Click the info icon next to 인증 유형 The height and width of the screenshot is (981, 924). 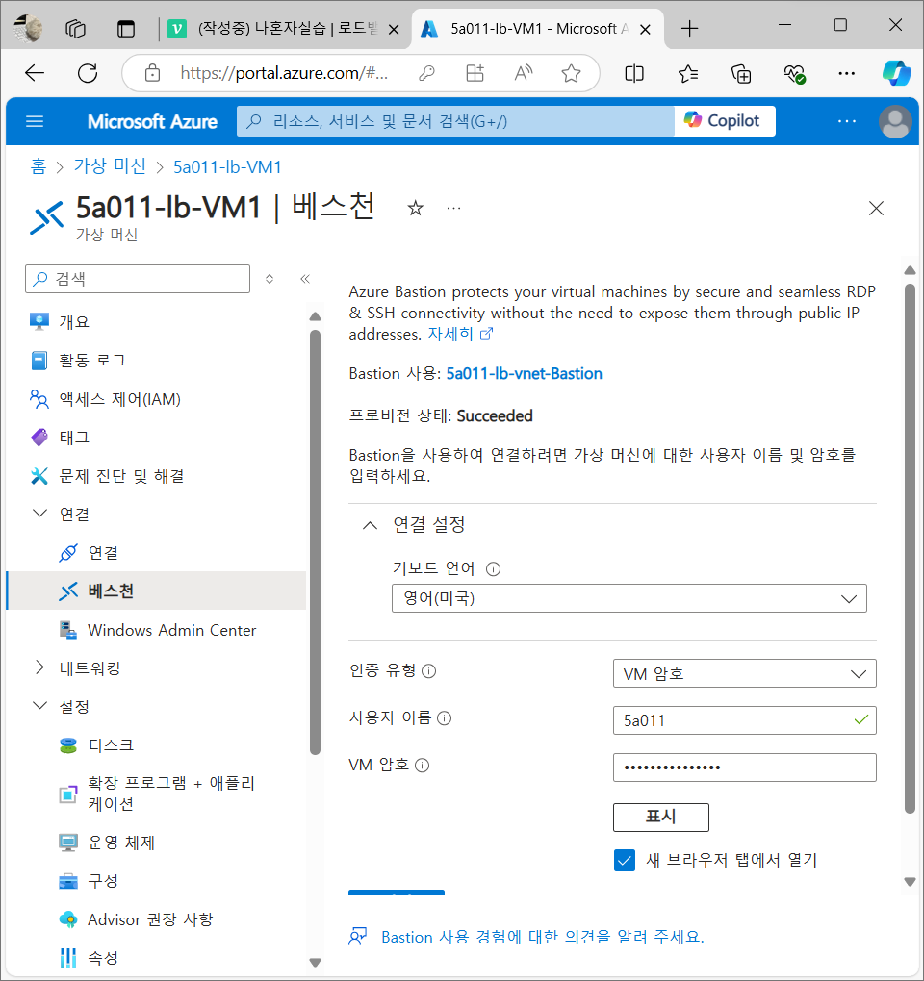429,670
